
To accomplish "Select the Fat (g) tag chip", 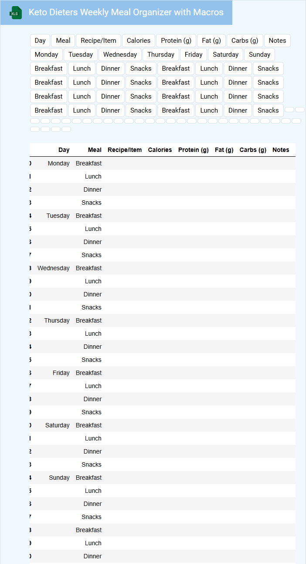I will (211, 41).
